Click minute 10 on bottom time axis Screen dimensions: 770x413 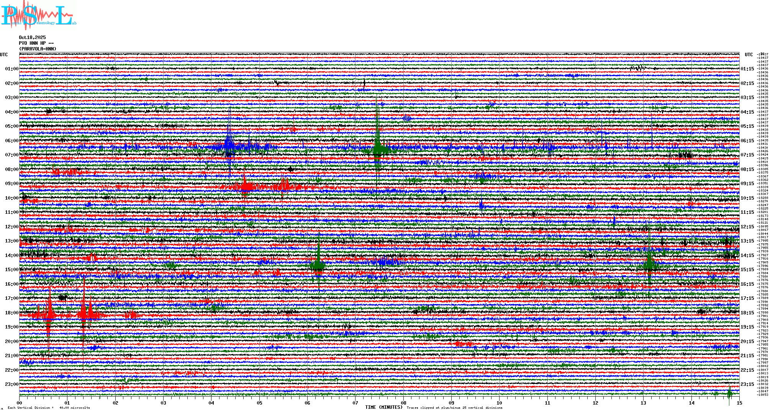(x=499, y=403)
